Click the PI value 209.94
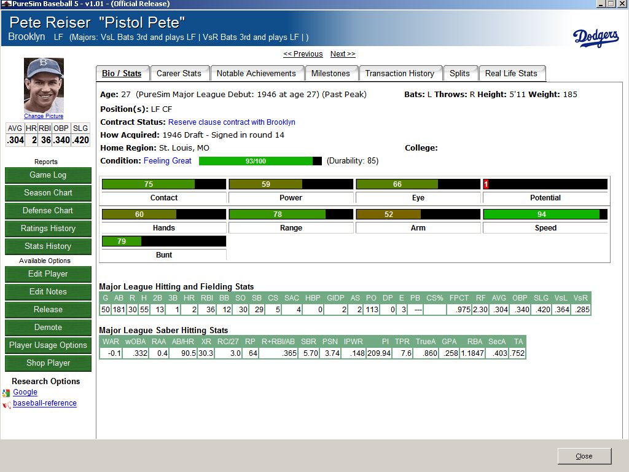Viewport: 629px width, 472px height. pos(378,353)
